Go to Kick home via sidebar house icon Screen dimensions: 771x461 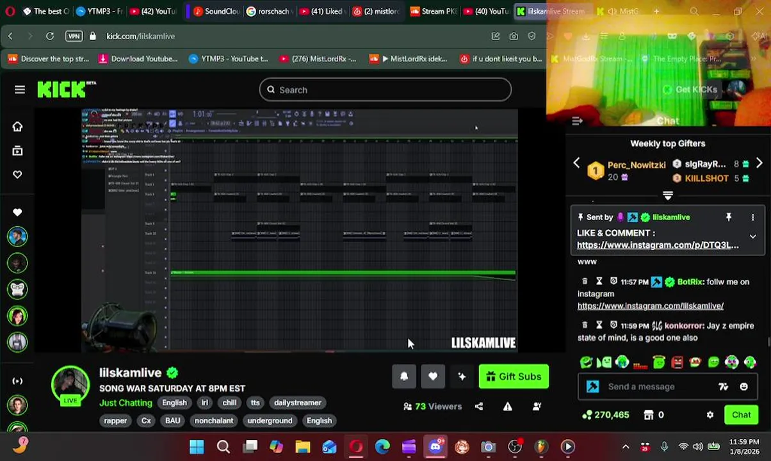(x=17, y=126)
